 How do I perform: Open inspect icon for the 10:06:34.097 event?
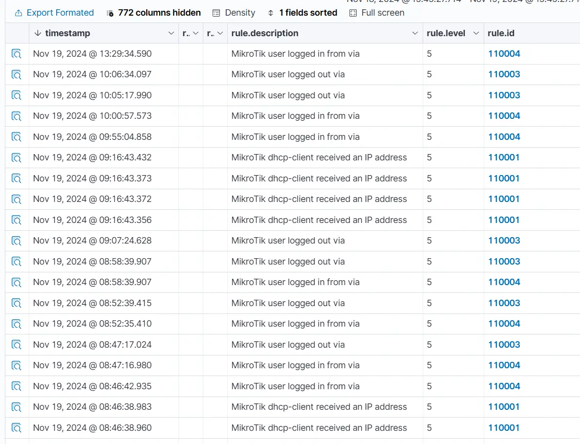point(17,75)
